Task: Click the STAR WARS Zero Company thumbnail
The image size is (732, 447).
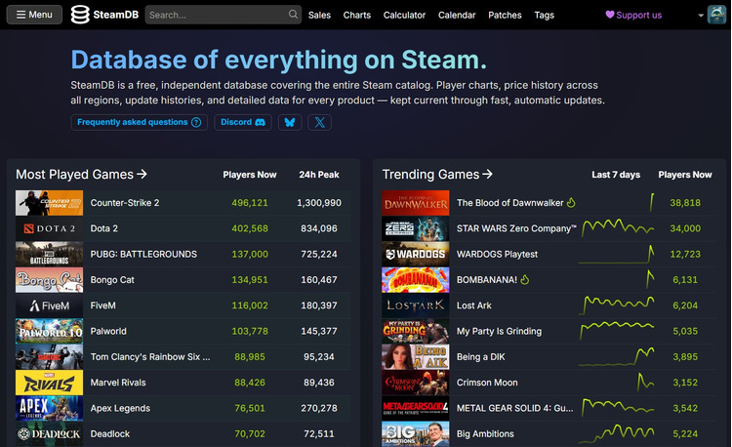Action: [416, 228]
